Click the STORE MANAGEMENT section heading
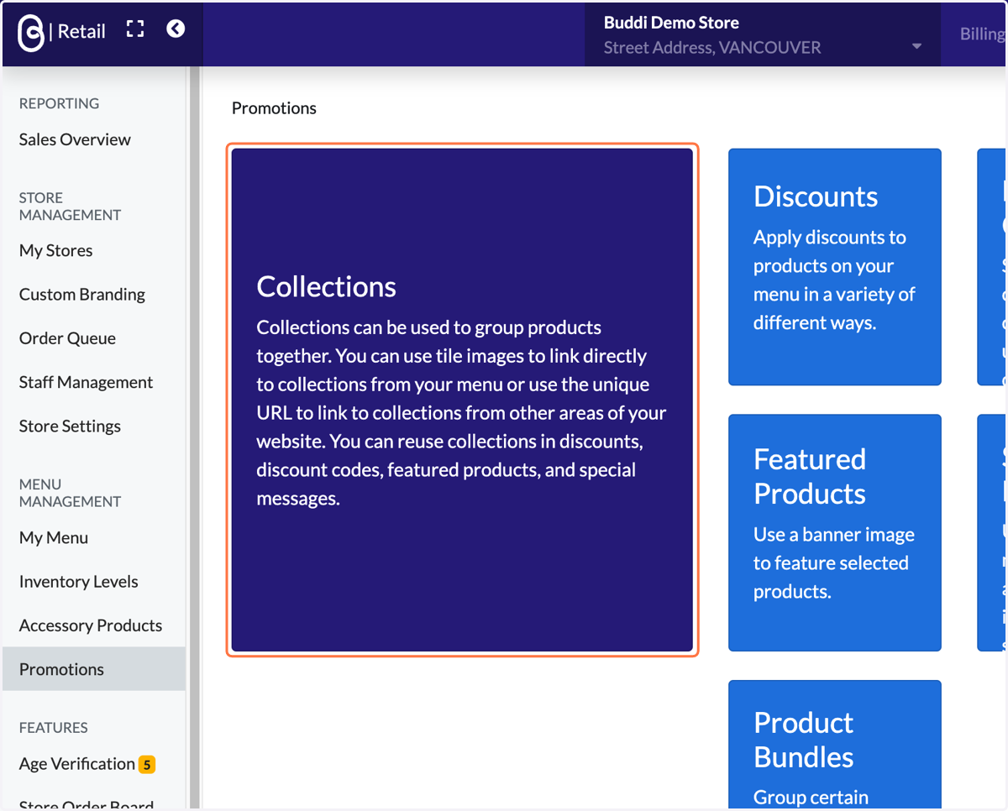 point(70,207)
